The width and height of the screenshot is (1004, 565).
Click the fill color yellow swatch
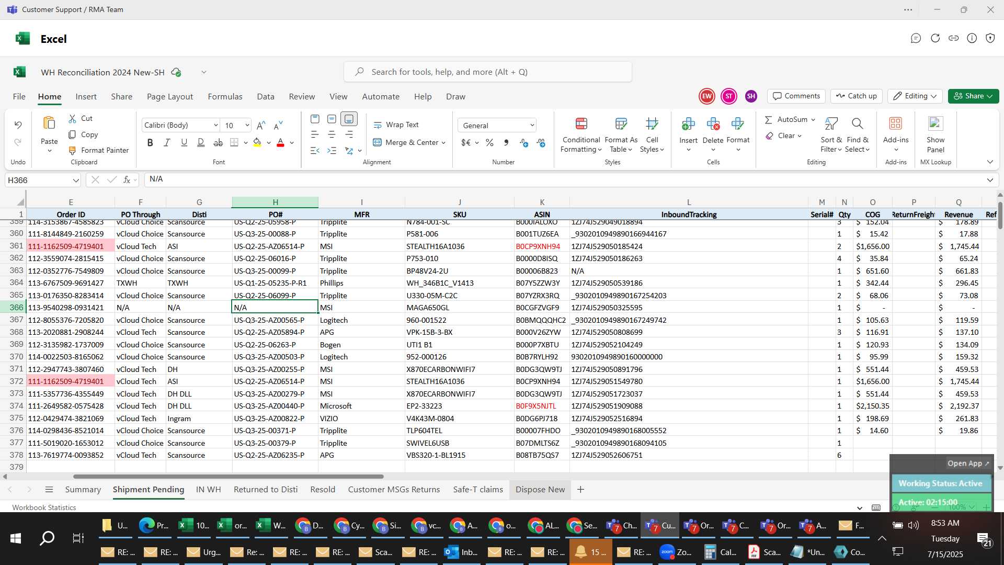(x=257, y=142)
